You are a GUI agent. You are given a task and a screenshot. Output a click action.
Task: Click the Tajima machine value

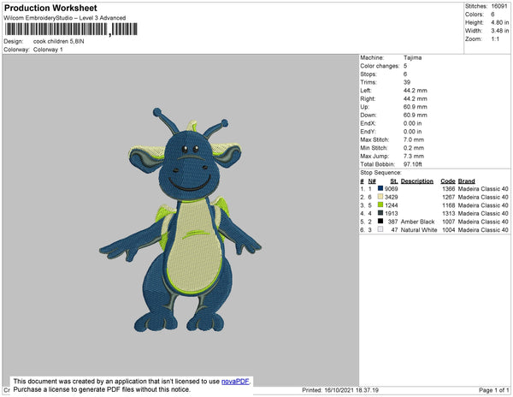pos(413,58)
